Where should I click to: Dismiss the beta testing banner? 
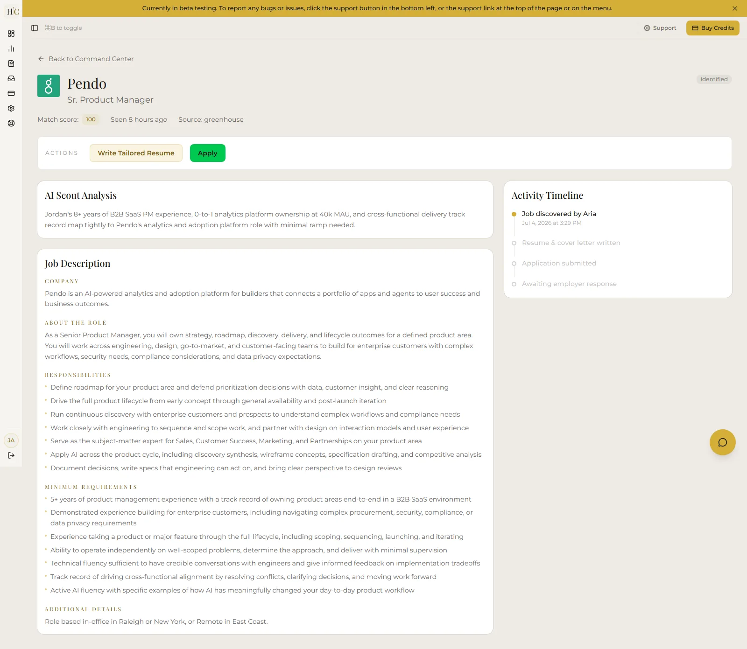pyautogui.click(x=735, y=8)
